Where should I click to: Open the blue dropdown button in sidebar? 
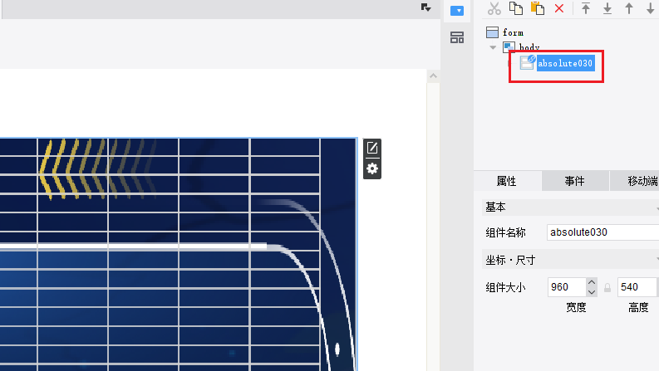[457, 11]
